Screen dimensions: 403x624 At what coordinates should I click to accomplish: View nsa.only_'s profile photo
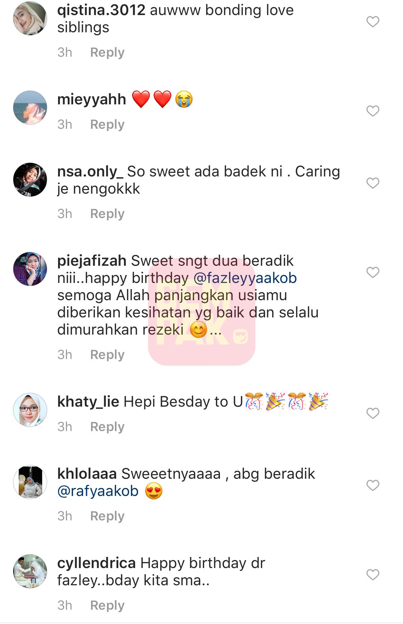30,180
